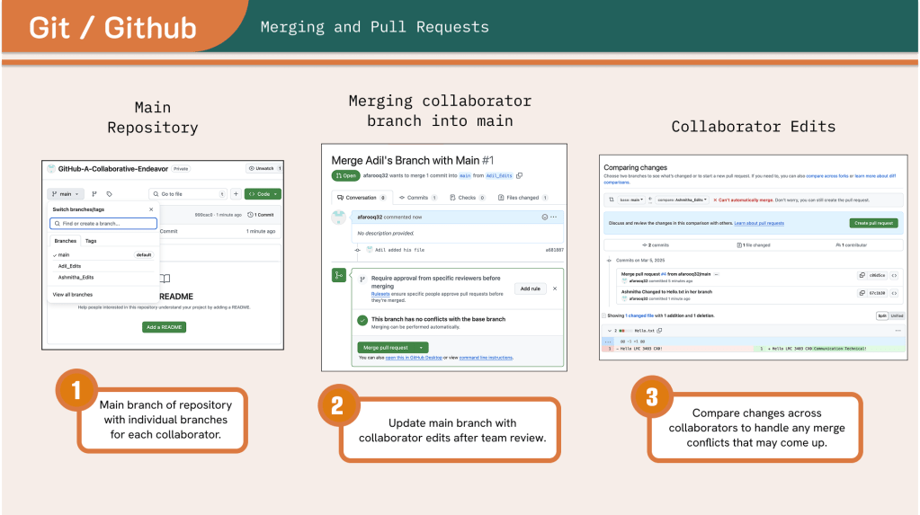Open the base: main dropdown
920x515 pixels.
632,200
